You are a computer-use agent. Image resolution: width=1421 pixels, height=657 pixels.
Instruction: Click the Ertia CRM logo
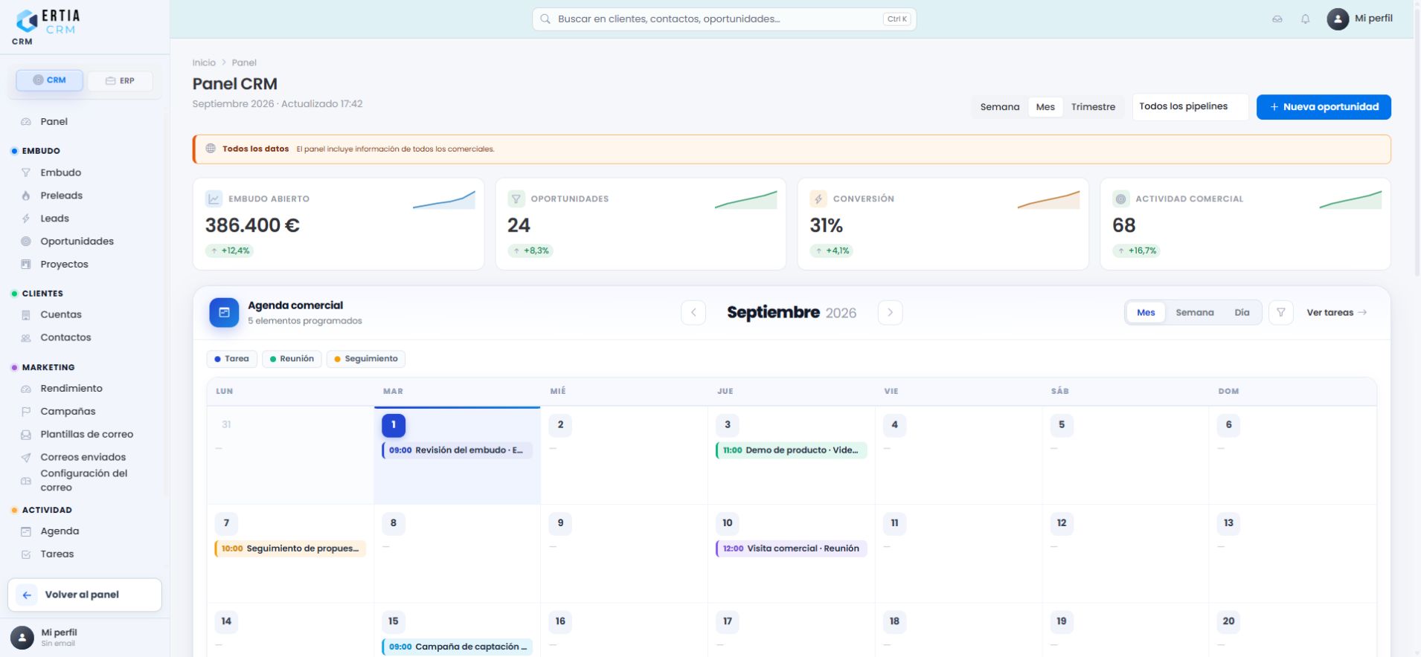coord(48,22)
